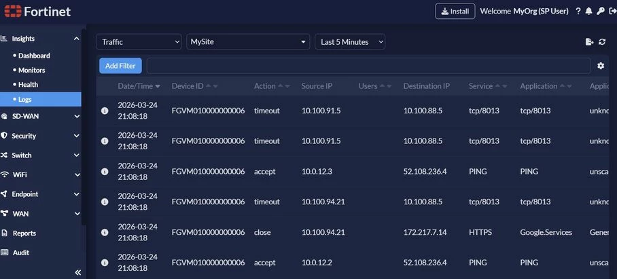Expand the Endpoint menu chevron
617x279 pixels.
[x=77, y=194]
